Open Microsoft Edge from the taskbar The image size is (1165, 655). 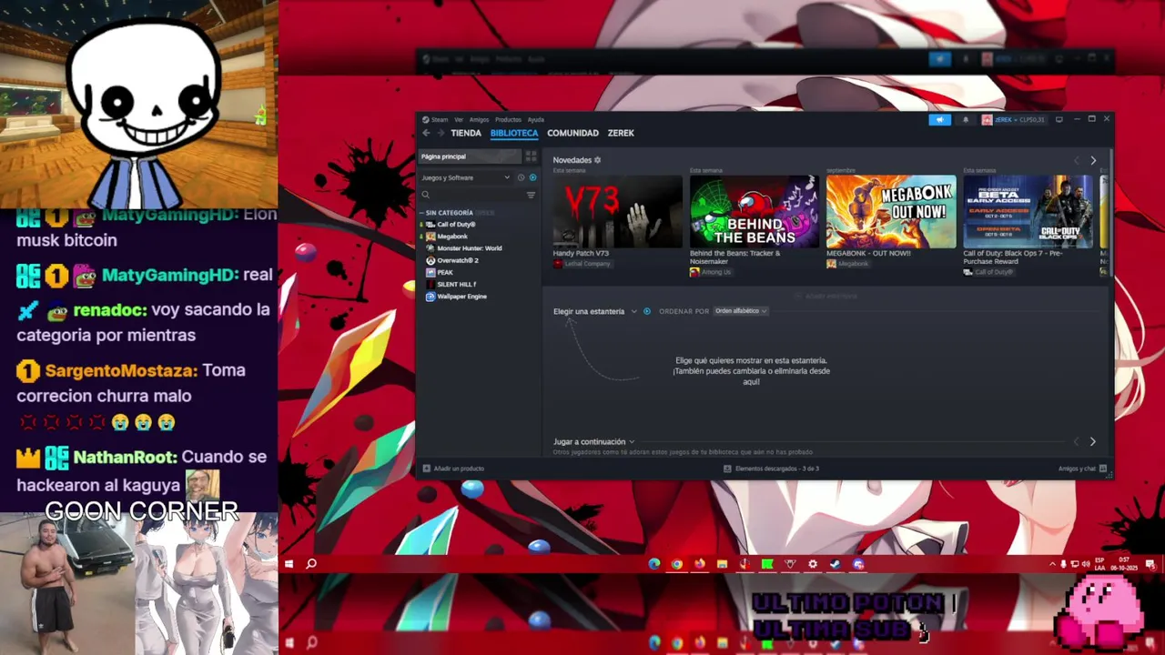coord(654,564)
